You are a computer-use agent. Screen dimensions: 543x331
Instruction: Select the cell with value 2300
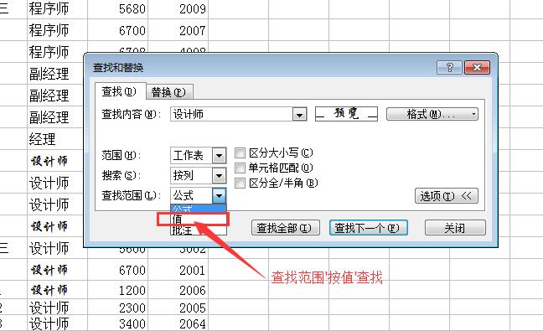pyautogui.click(x=118, y=308)
